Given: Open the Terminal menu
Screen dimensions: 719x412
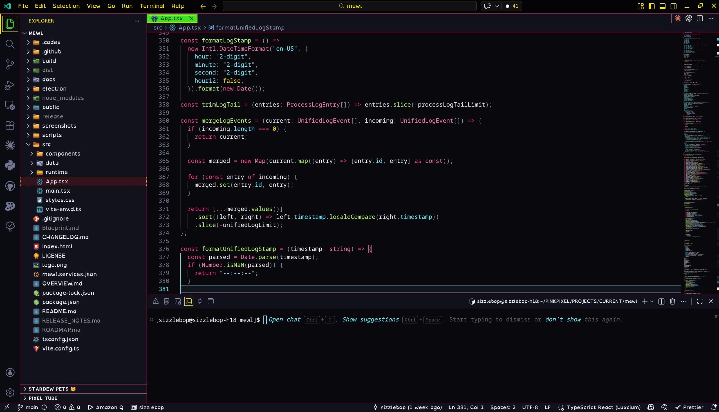Looking at the screenshot, I should (152, 6).
